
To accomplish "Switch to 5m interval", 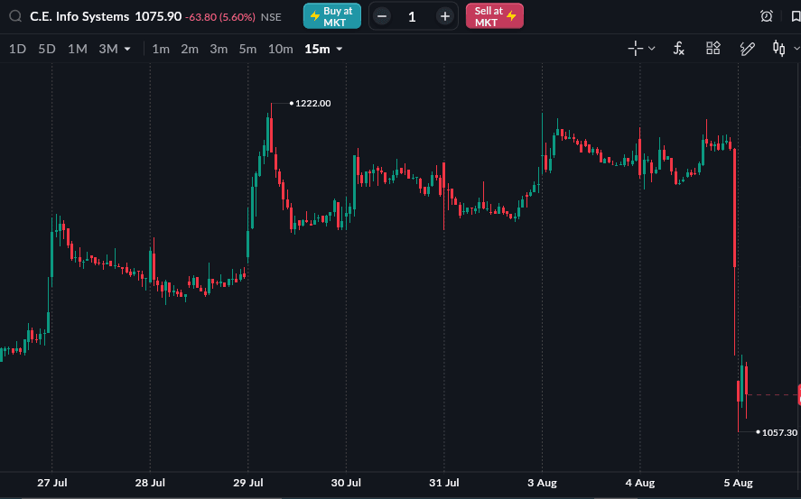I will tap(247, 49).
